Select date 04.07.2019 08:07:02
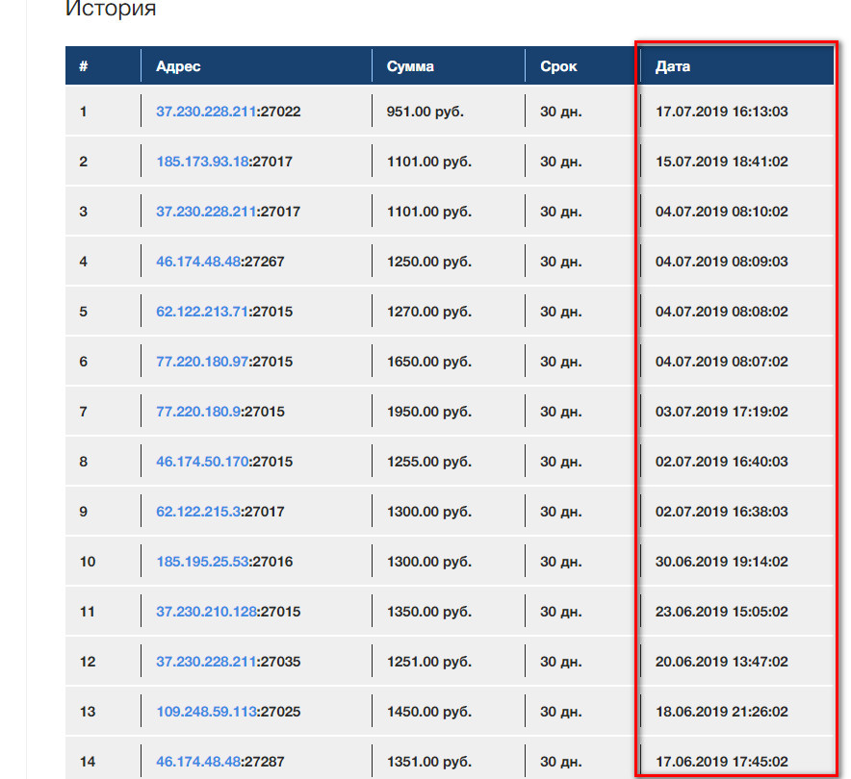 point(721,362)
